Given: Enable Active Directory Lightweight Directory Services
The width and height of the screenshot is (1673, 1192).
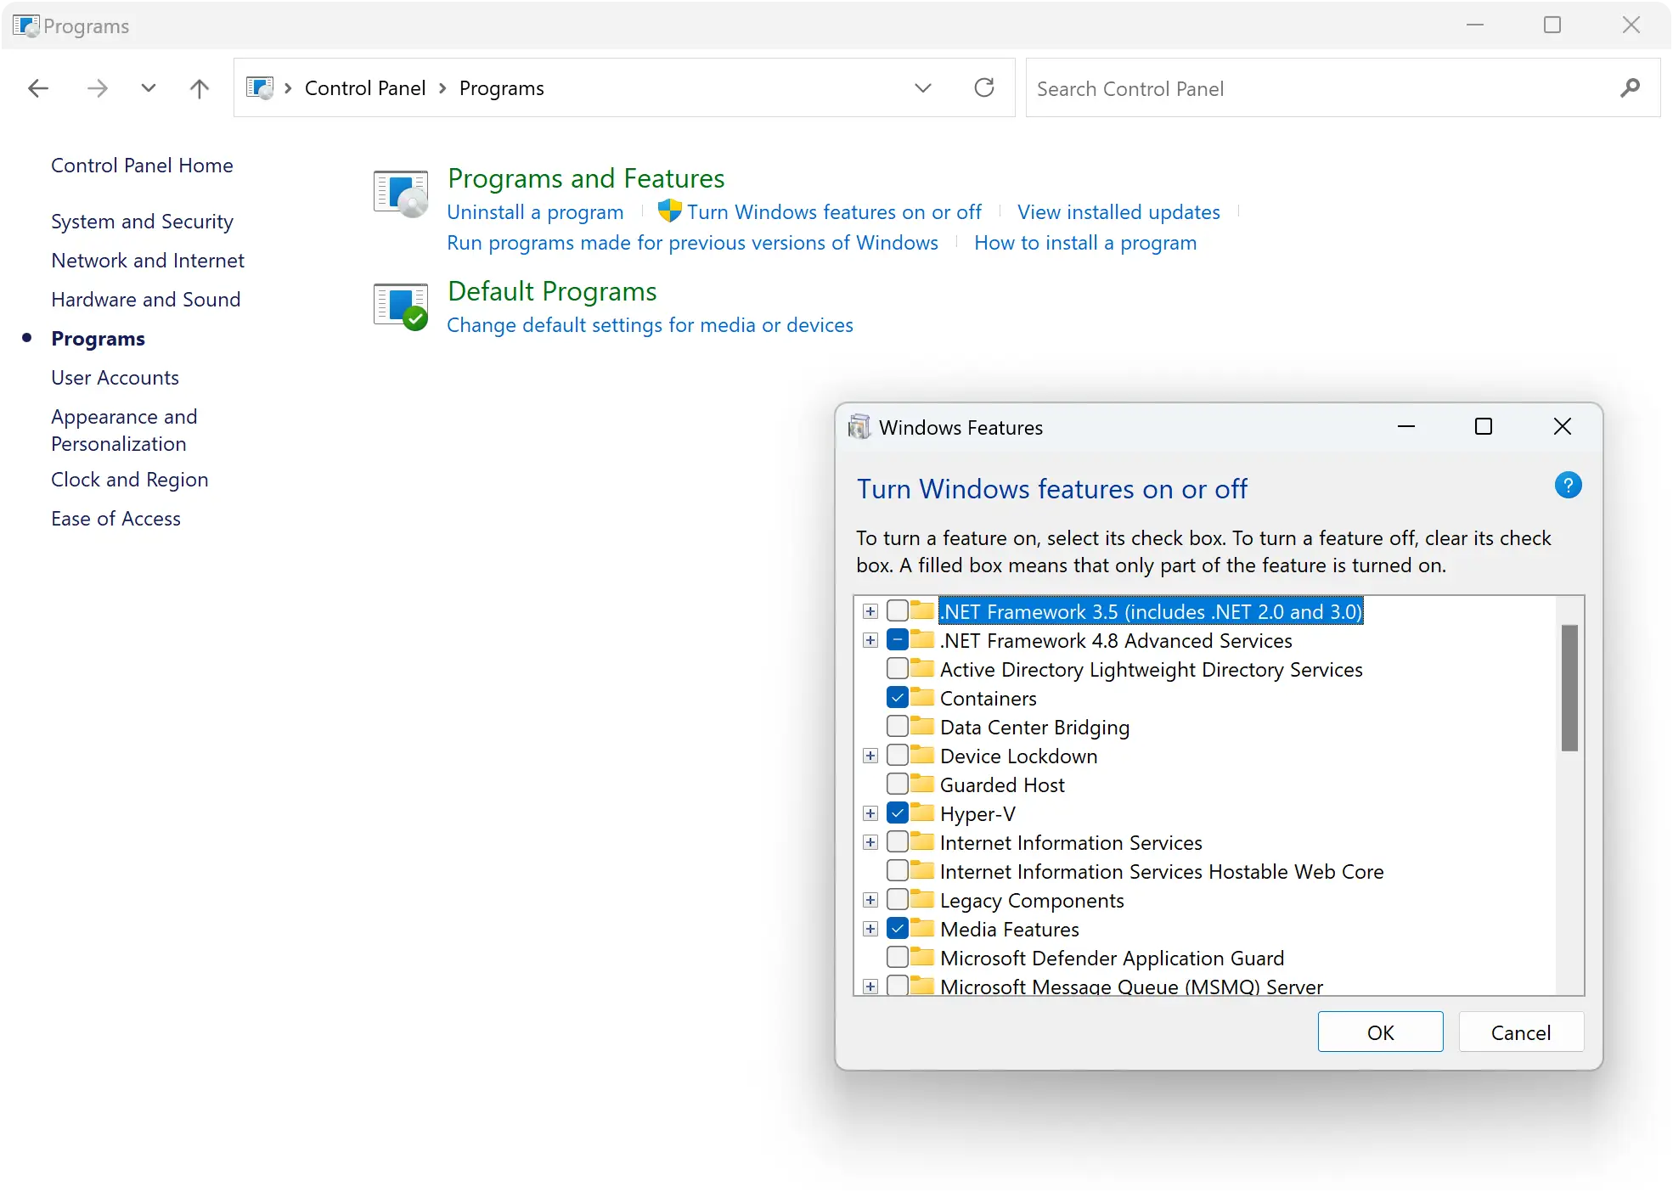Looking at the screenshot, I should click(898, 668).
